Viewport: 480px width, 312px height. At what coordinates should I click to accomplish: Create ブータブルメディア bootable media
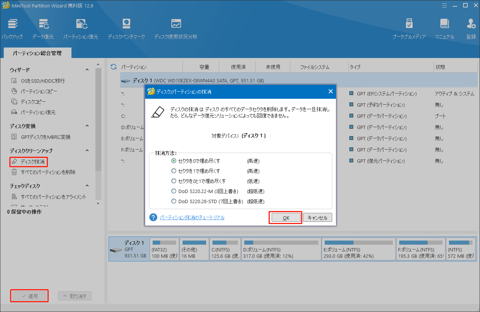click(409, 29)
